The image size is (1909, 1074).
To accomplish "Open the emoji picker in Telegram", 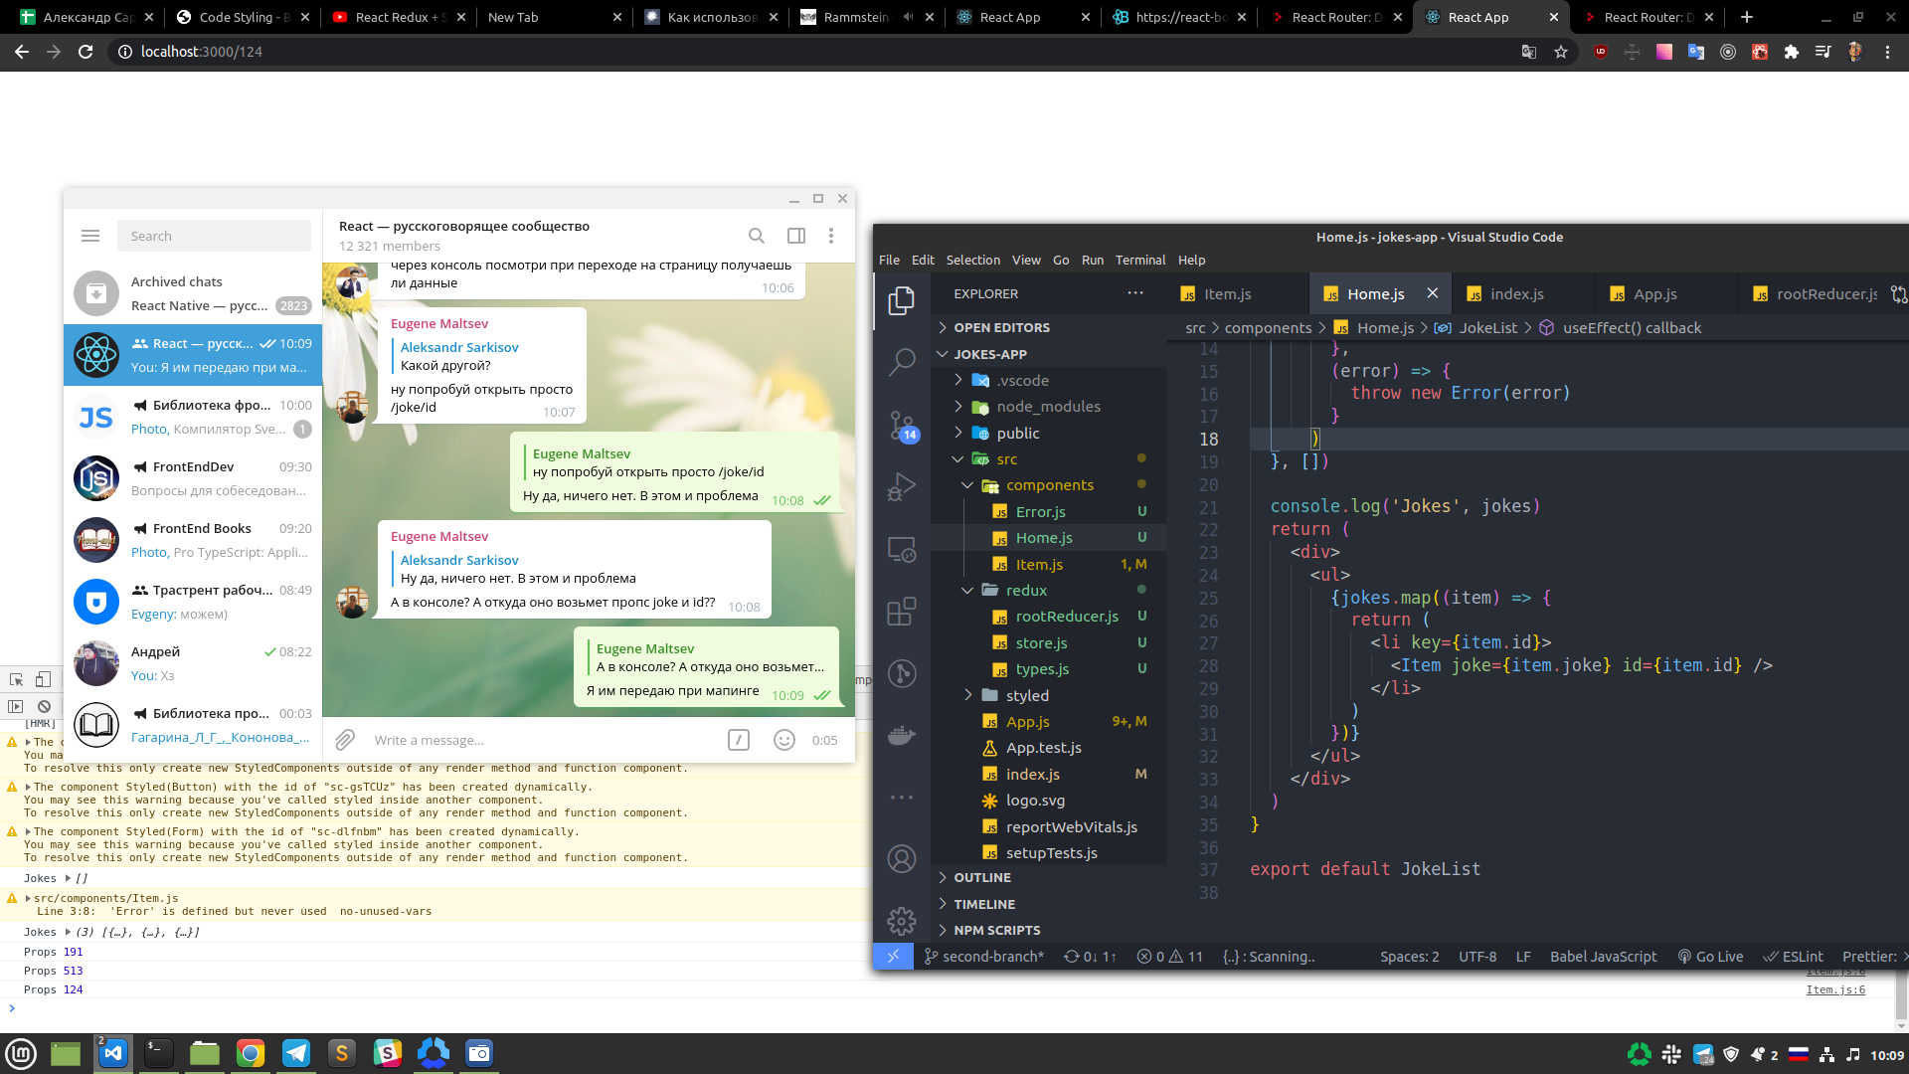I will (784, 740).
